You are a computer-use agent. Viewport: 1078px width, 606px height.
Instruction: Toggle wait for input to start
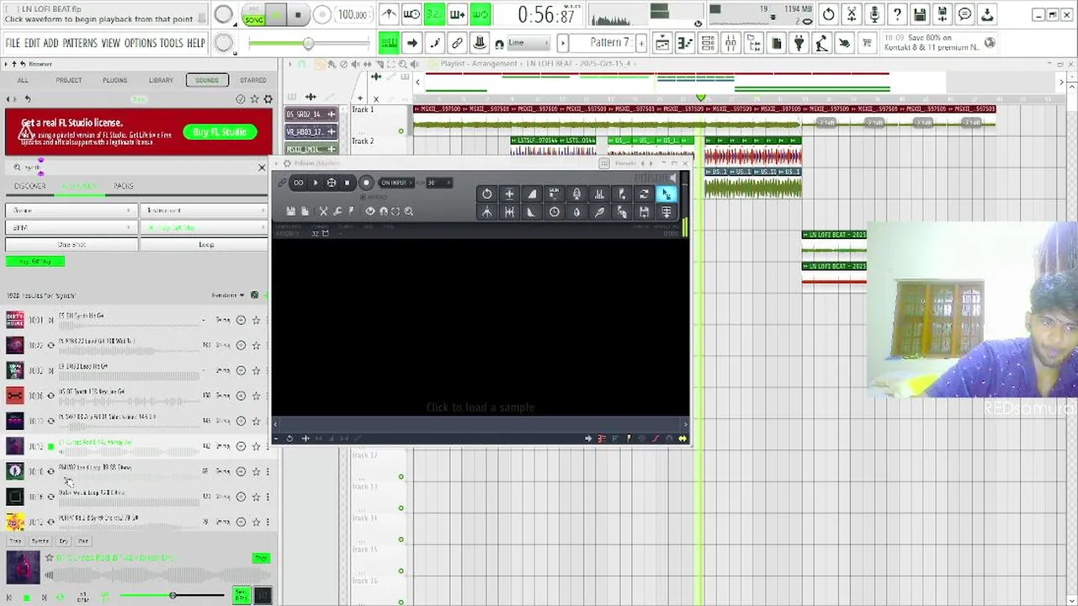click(x=412, y=14)
